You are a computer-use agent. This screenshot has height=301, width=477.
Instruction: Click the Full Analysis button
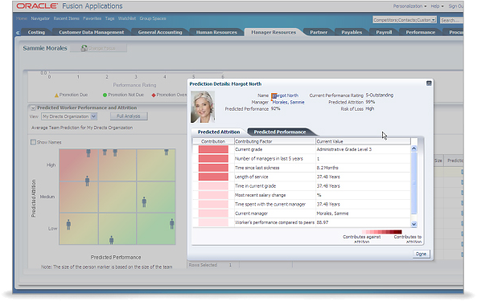[x=129, y=116]
